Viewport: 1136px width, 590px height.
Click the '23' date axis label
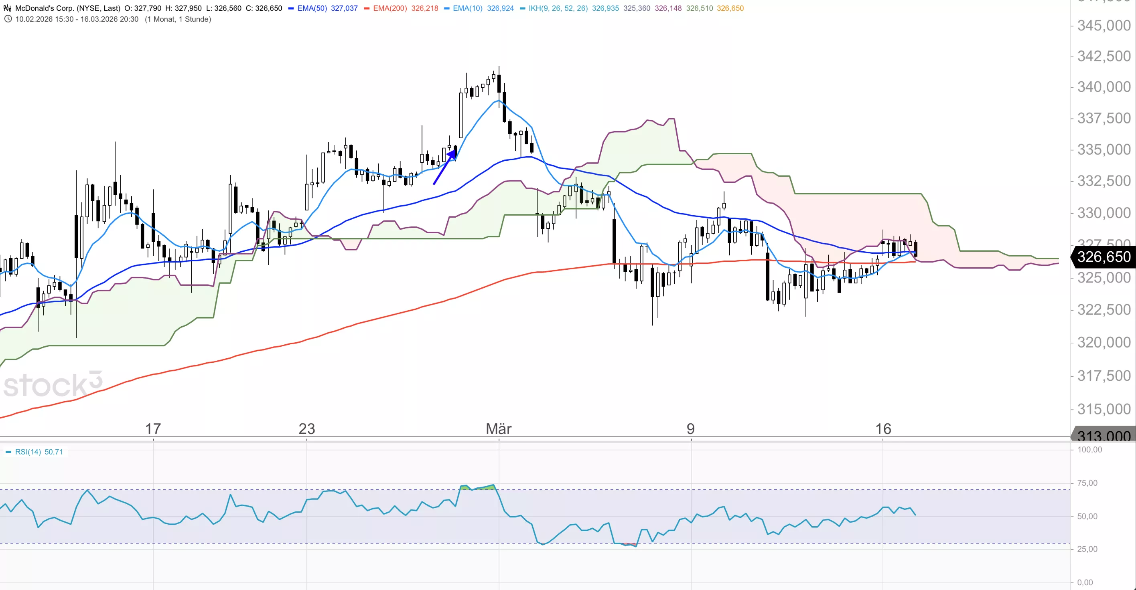pos(306,429)
